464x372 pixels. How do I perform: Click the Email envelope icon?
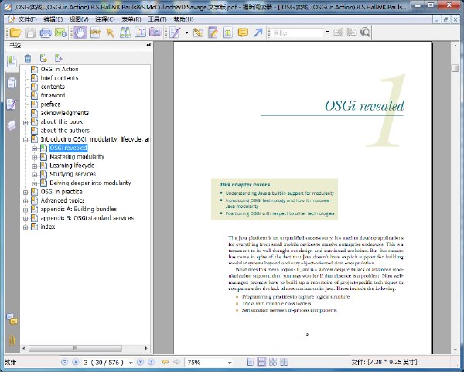(x=60, y=32)
